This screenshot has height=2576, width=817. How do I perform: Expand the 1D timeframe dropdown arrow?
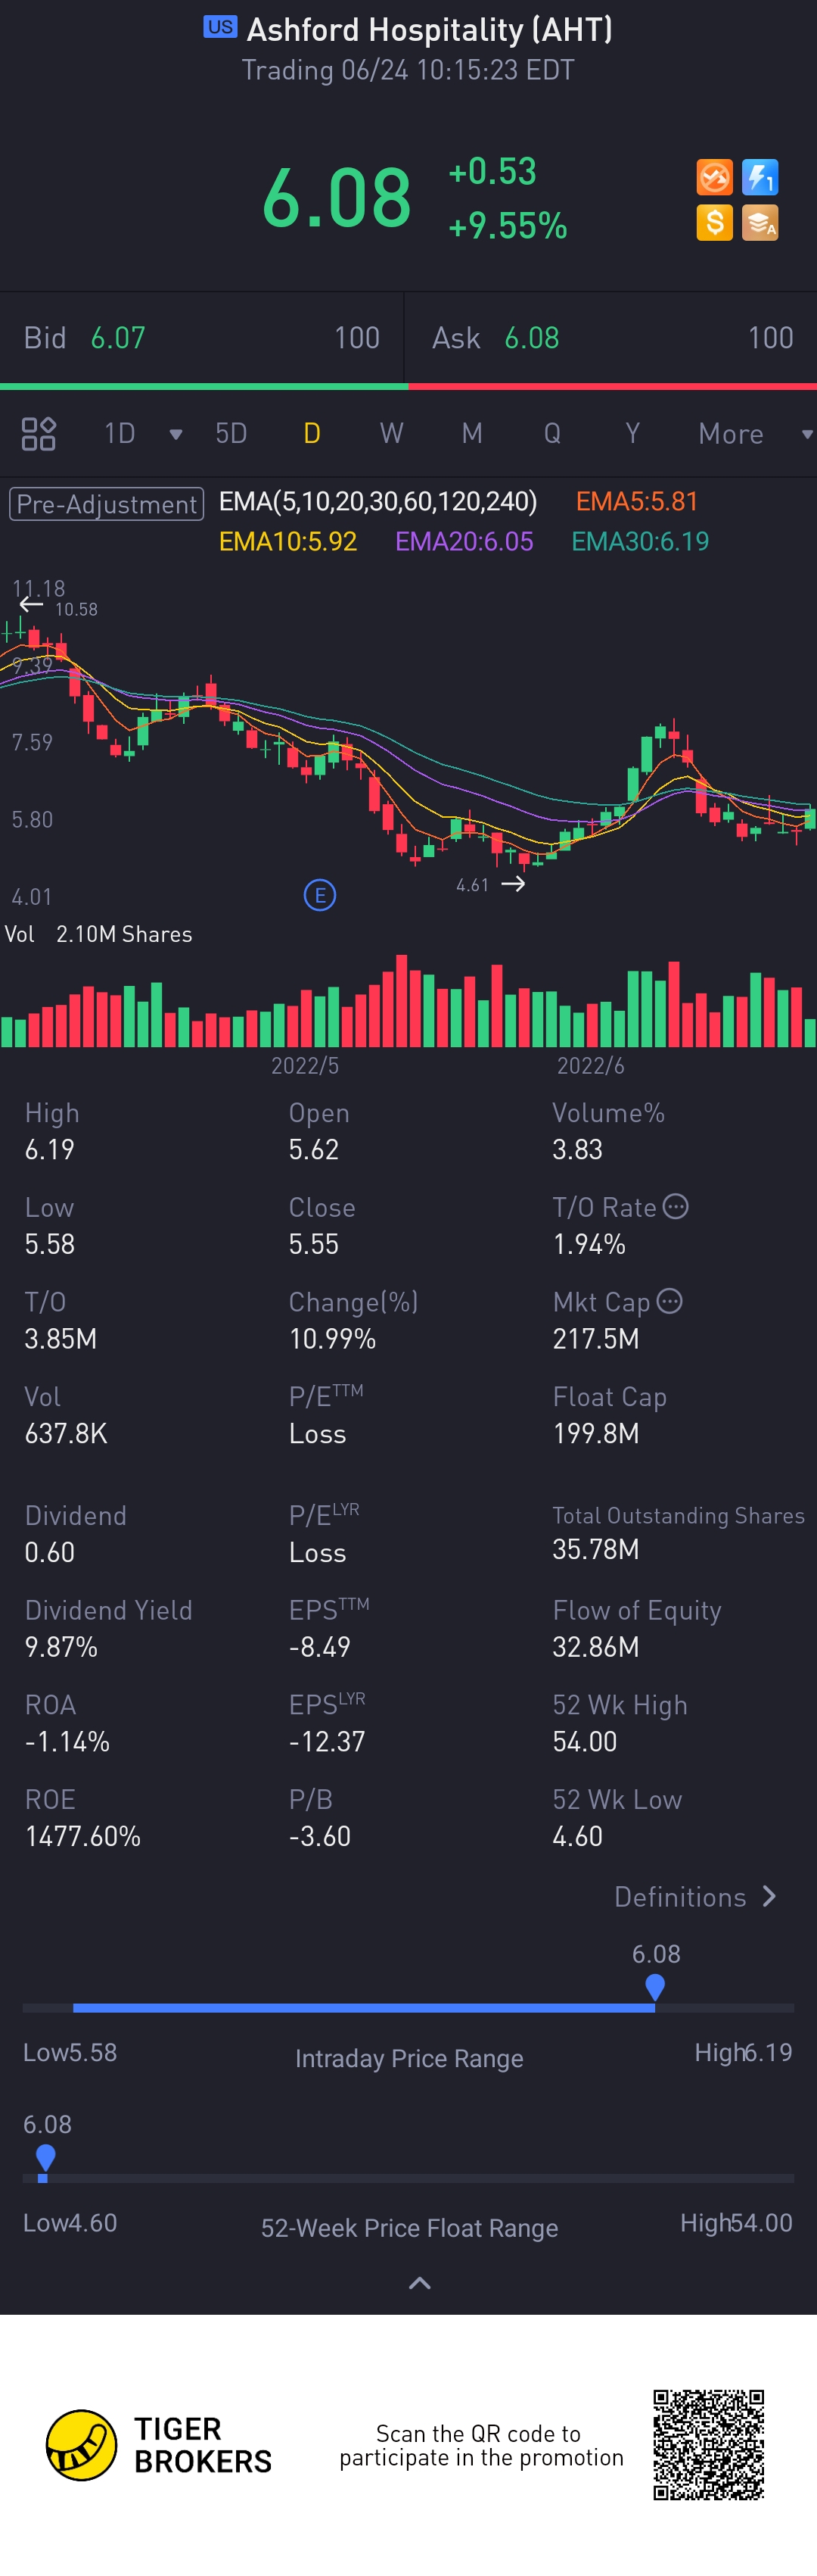tap(176, 434)
